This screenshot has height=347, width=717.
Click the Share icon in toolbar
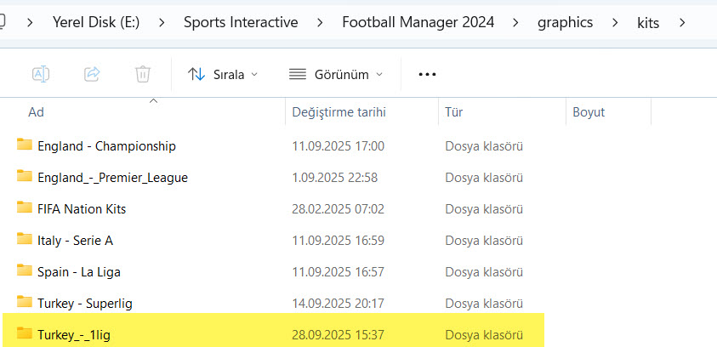pyautogui.click(x=92, y=74)
